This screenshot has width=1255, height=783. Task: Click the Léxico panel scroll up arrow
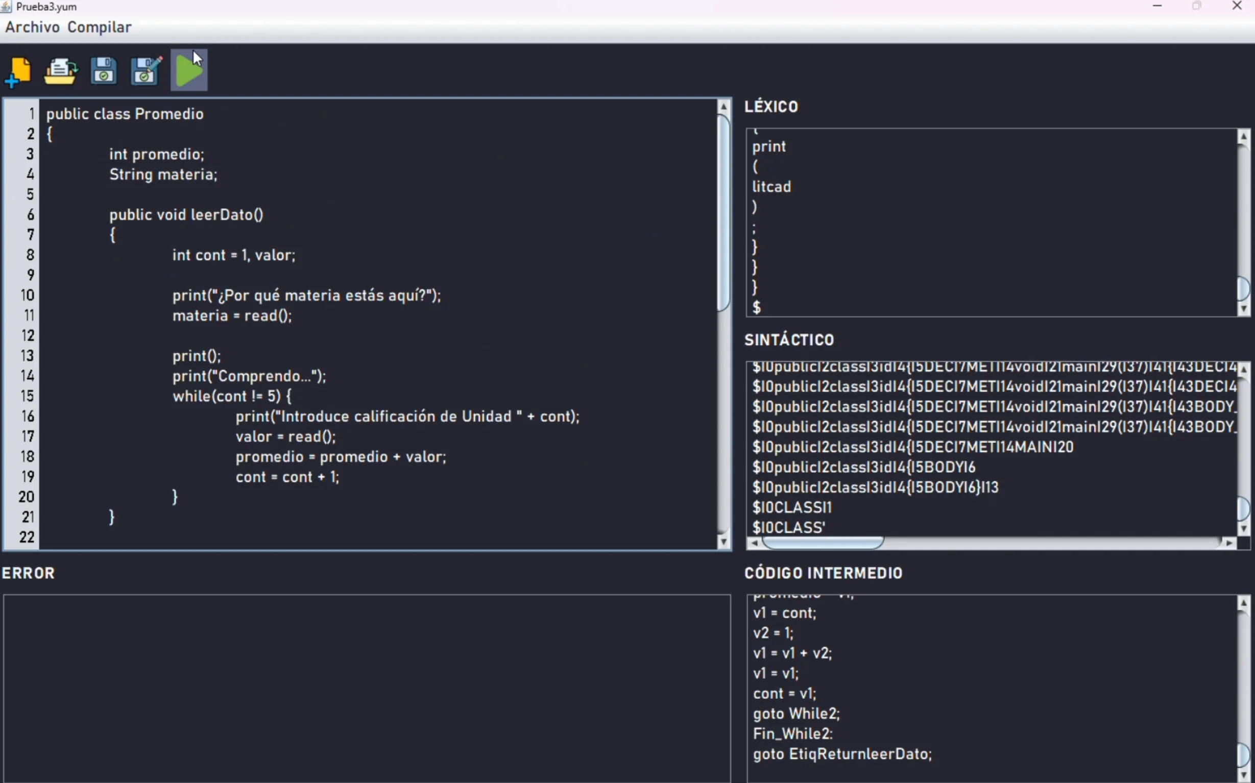(x=1244, y=136)
